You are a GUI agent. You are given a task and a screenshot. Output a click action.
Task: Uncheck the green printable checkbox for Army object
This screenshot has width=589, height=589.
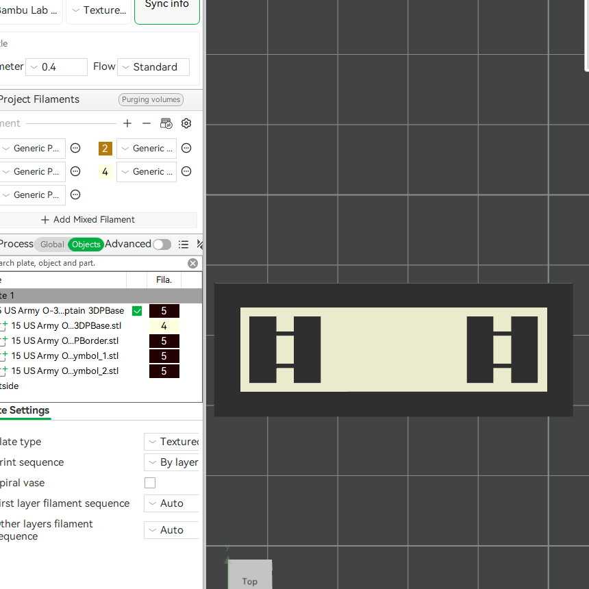[137, 311]
